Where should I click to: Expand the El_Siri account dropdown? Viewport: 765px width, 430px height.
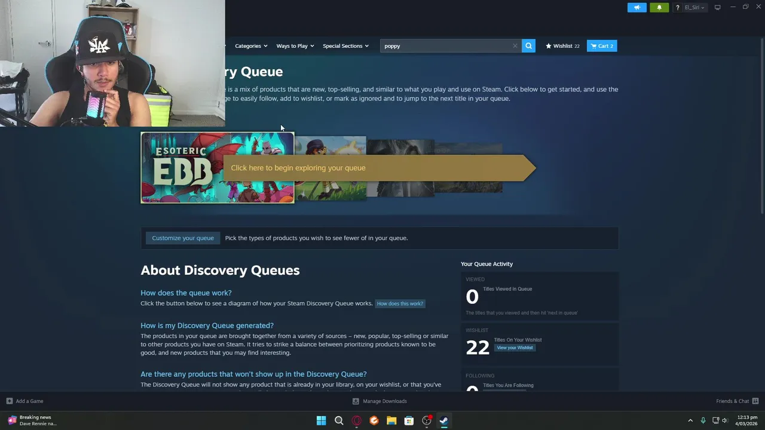tap(694, 8)
